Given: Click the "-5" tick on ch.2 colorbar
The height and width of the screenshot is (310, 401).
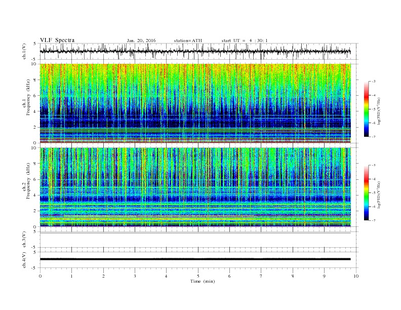Looking at the screenshot, I should point(373,193).
